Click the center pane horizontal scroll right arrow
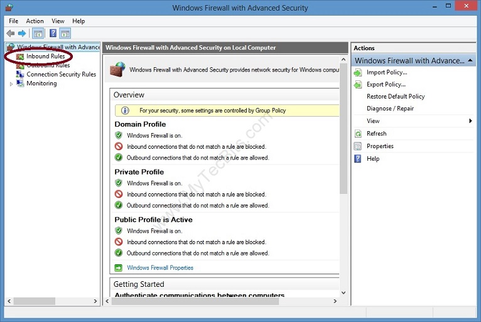 click(335, 301)
